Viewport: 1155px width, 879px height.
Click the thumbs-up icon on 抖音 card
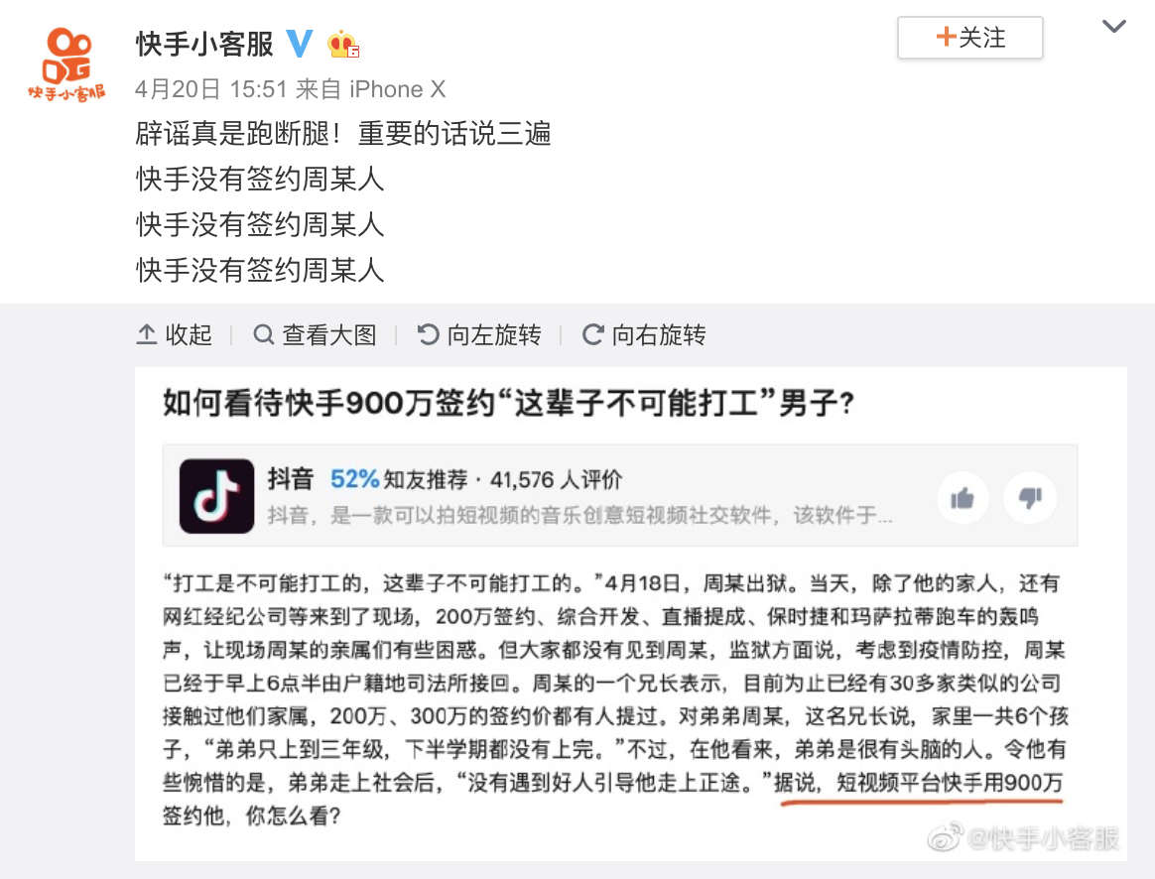coord(962,498)
